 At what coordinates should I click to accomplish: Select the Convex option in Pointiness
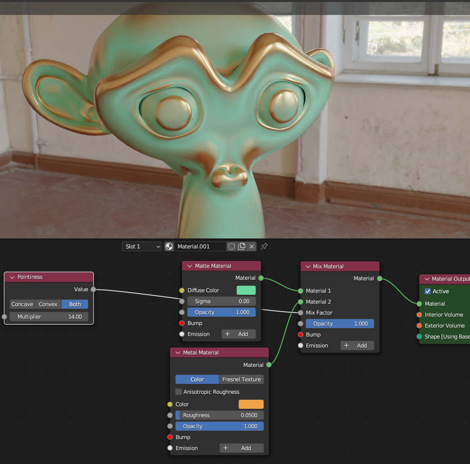point(48,304)
